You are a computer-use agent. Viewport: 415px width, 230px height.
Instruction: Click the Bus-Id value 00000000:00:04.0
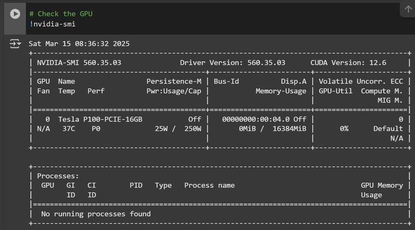click(x=255, y=119)
